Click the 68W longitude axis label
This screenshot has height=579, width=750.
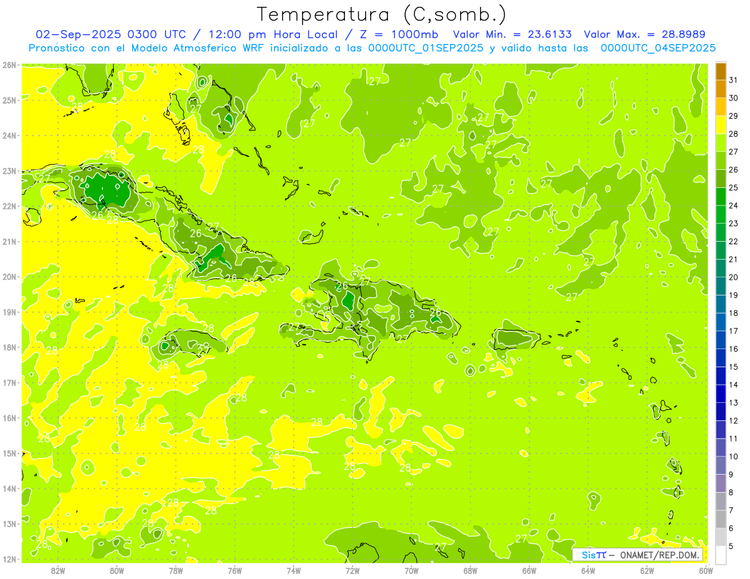[471, 570]
